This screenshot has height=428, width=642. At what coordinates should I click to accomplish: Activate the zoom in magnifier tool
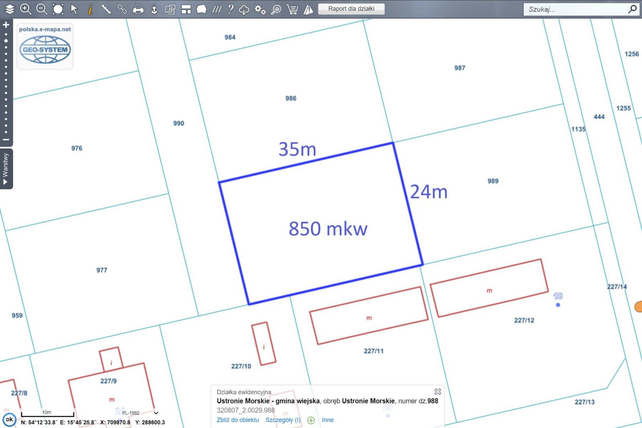[x=26, y=9]
